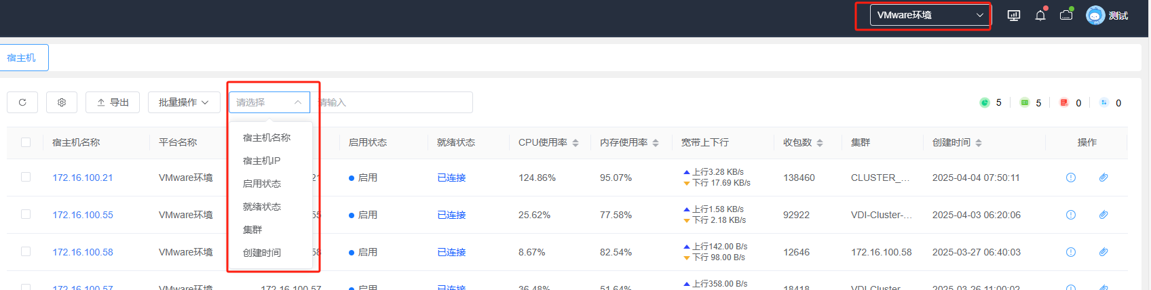Check the row checkbox for 172.16.100.55

click(26, 214)
